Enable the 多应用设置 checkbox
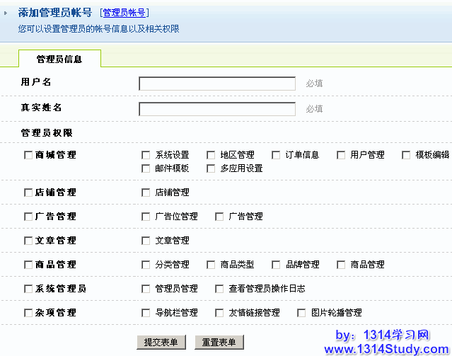Screen dimensions: 452x356 point(211,168)
